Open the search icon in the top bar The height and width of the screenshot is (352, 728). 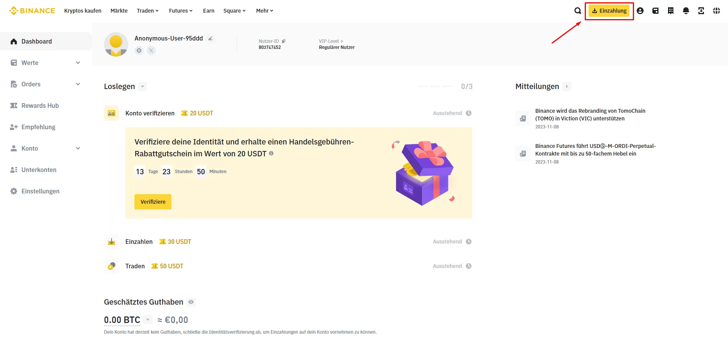click(578, 11)
